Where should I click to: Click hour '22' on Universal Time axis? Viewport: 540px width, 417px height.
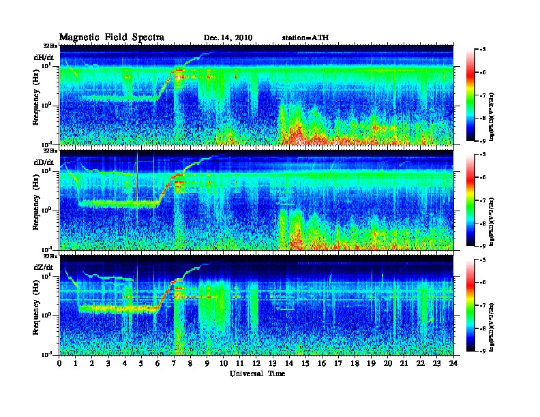pos(421,363)
